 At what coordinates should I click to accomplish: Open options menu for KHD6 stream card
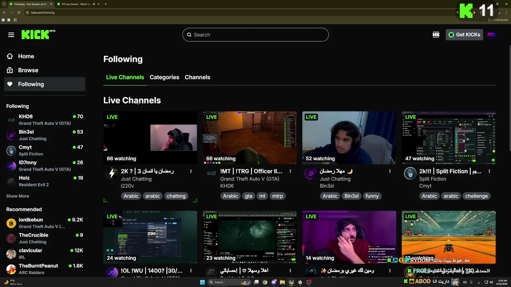[x=290, y=171]
